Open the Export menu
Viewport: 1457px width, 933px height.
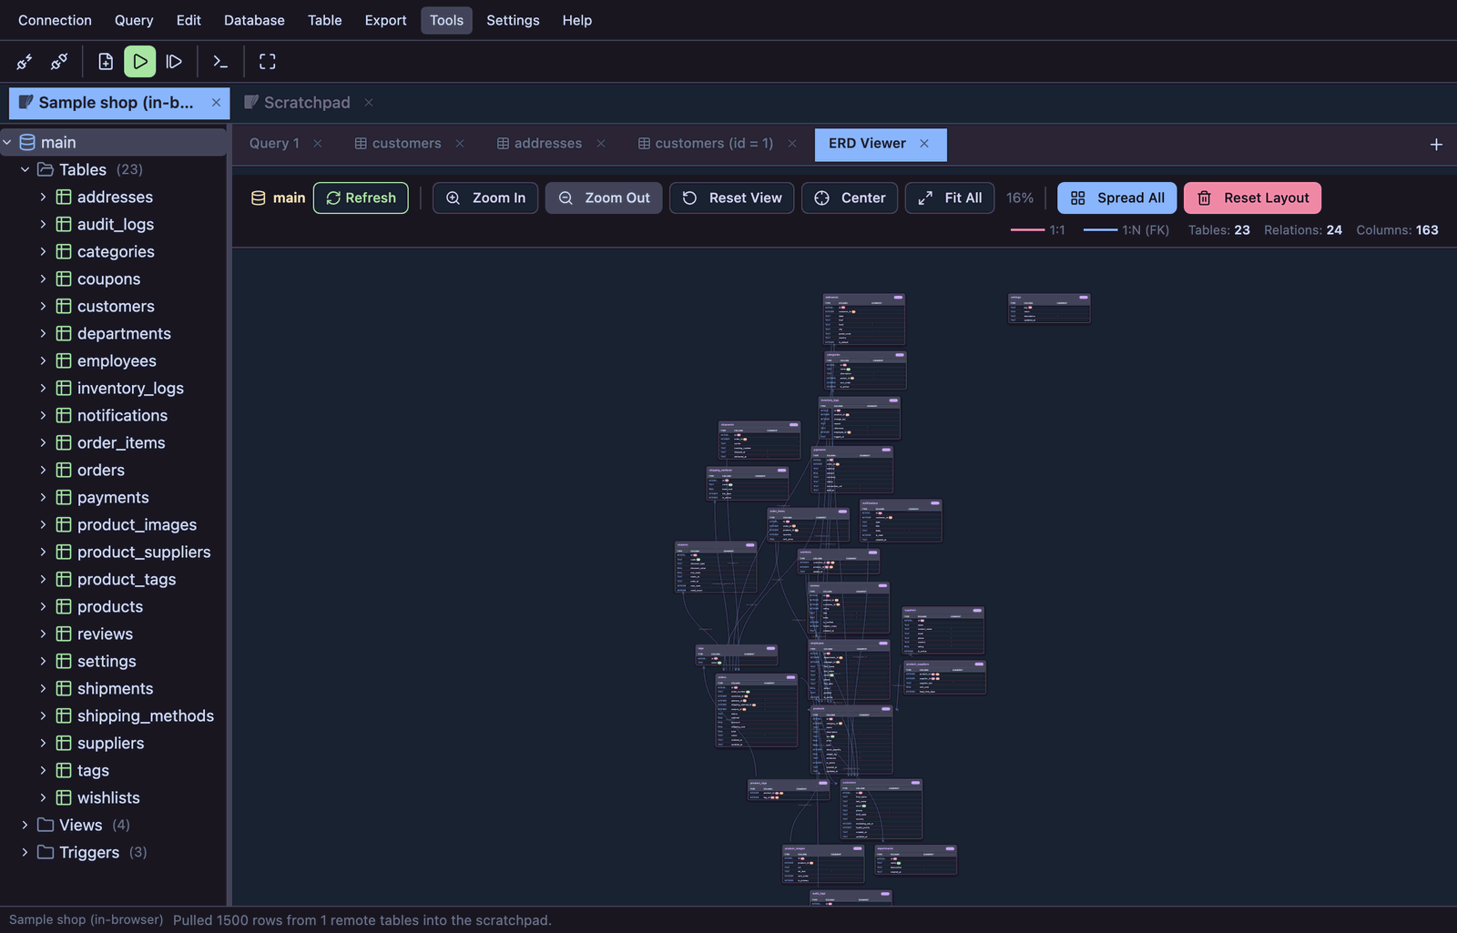pos(385,20)
